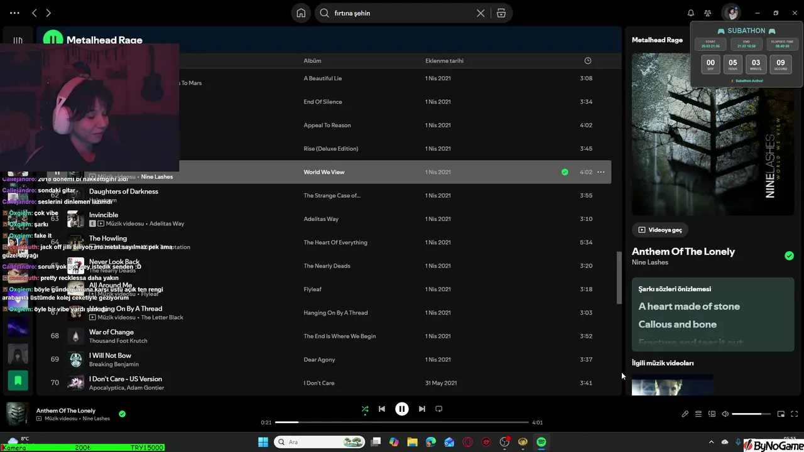Go back with the left arrow

click(35, 13)
